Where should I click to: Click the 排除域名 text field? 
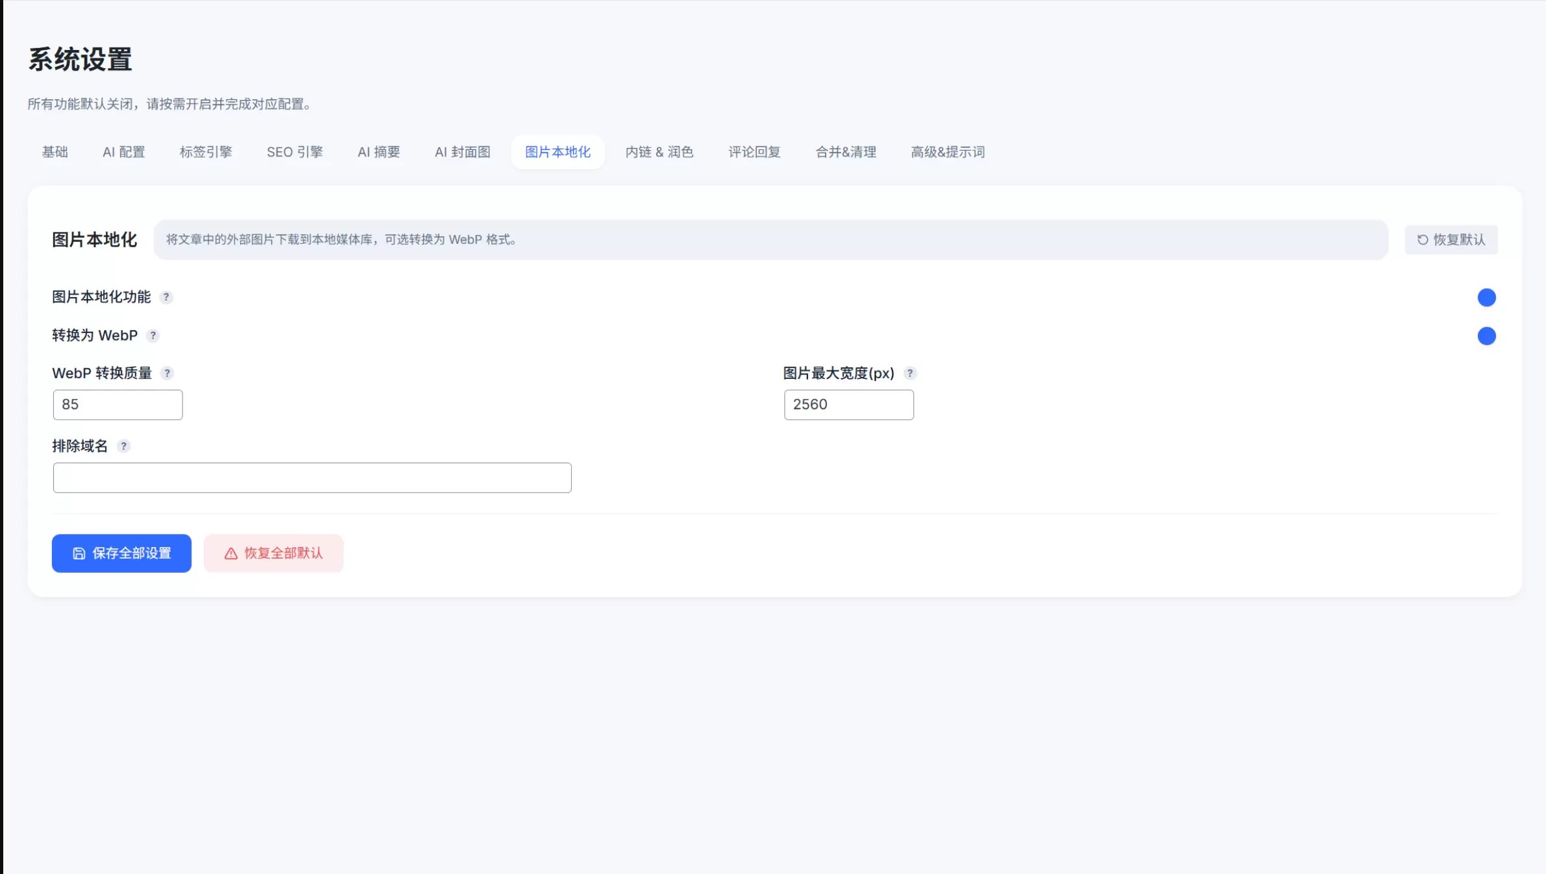[x=312, y=478]
